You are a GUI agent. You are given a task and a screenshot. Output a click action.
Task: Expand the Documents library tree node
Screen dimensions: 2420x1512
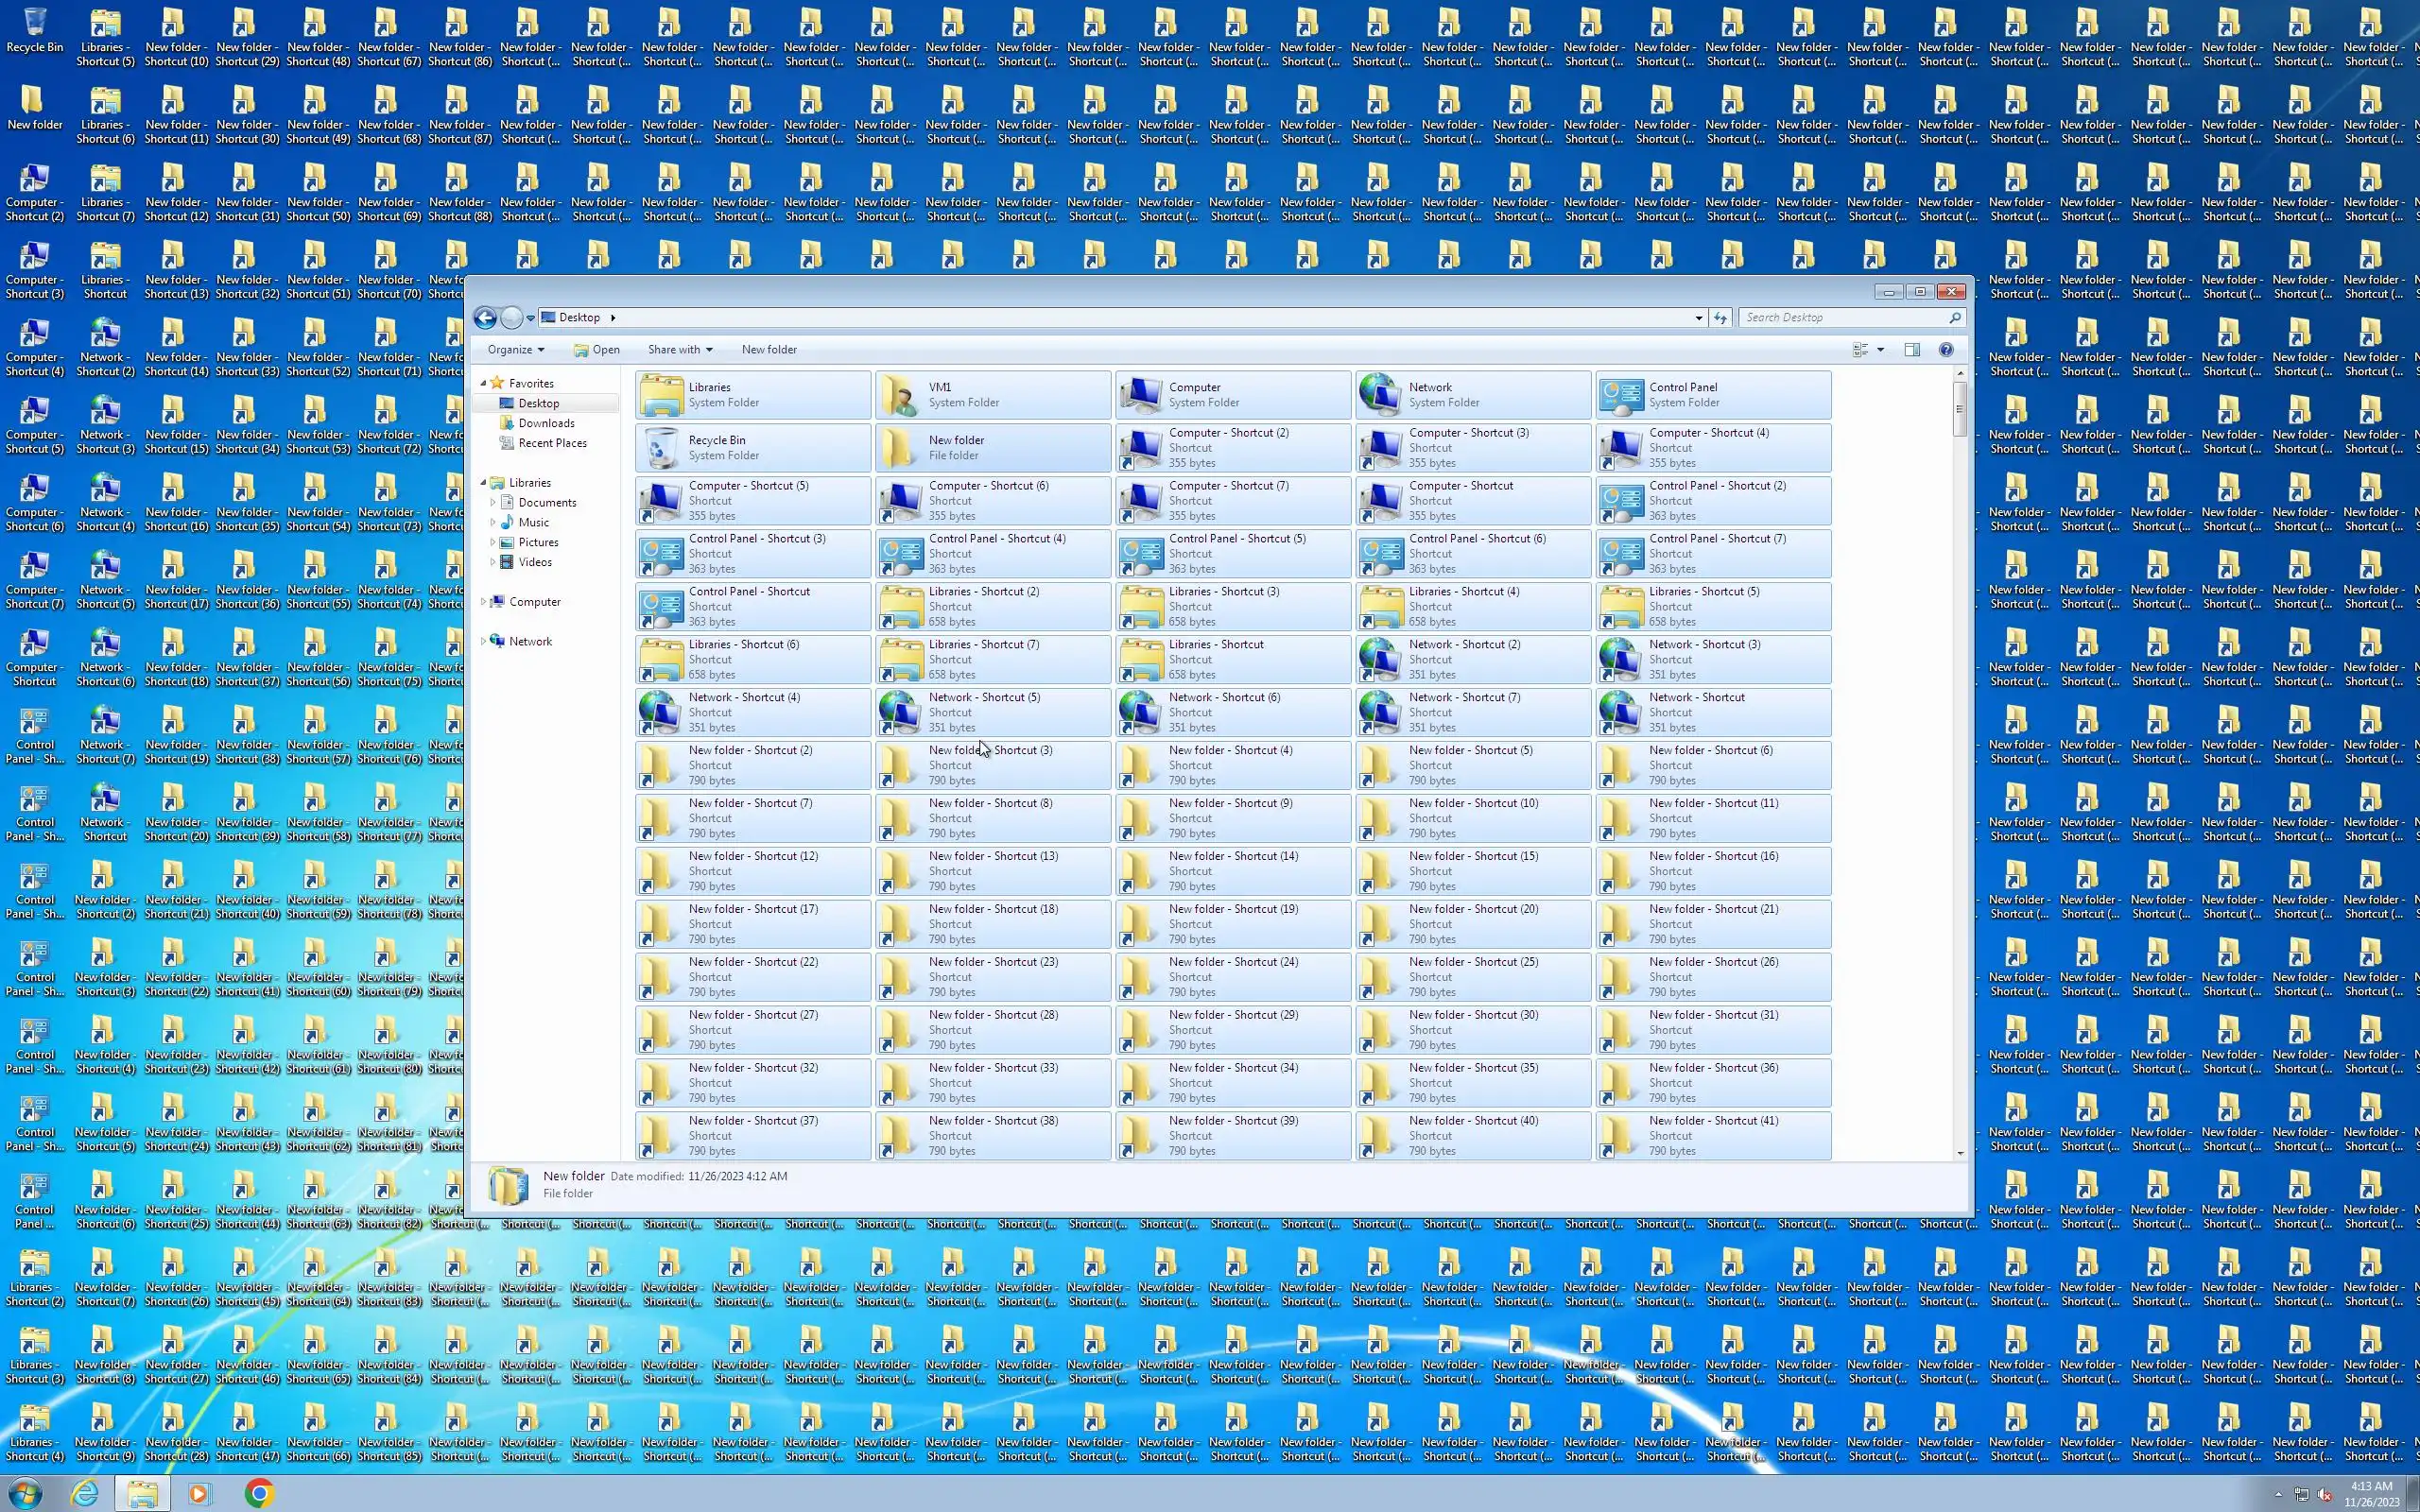pyautogui.click(x=493, y=503)
